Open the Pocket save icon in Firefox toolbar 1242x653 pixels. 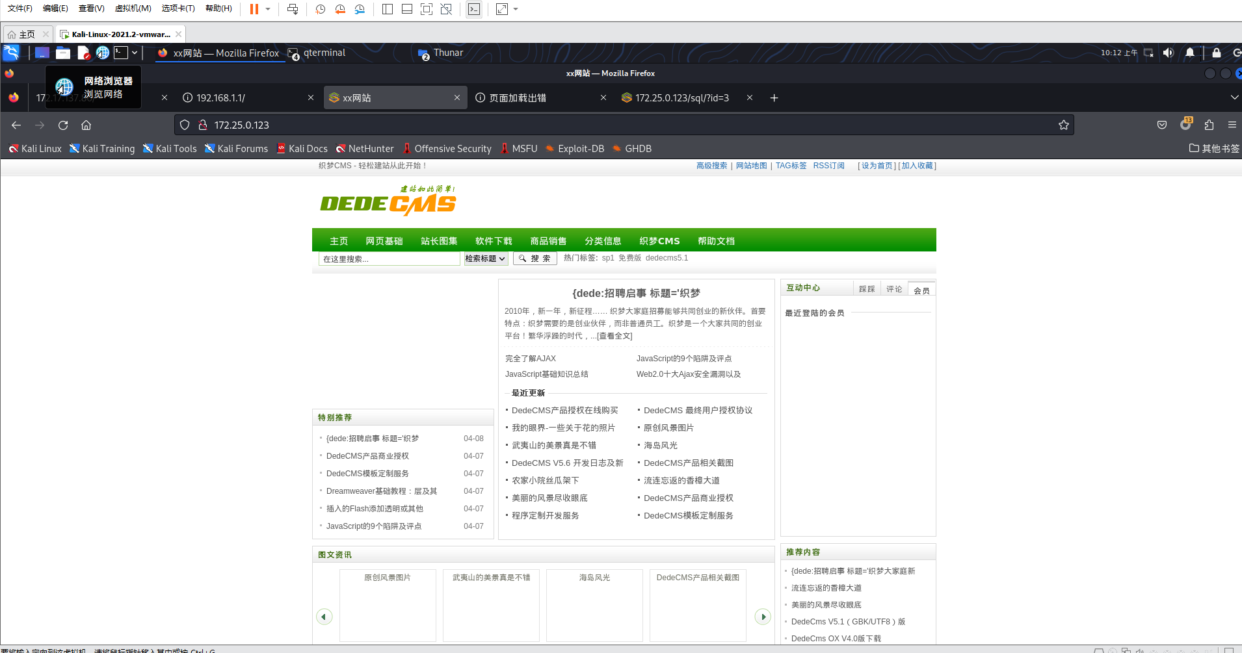(x=1162, y=125)
